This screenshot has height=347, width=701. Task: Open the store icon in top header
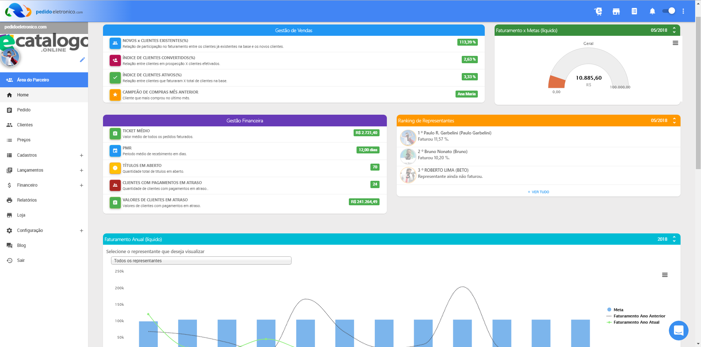(x=616, y=11)
